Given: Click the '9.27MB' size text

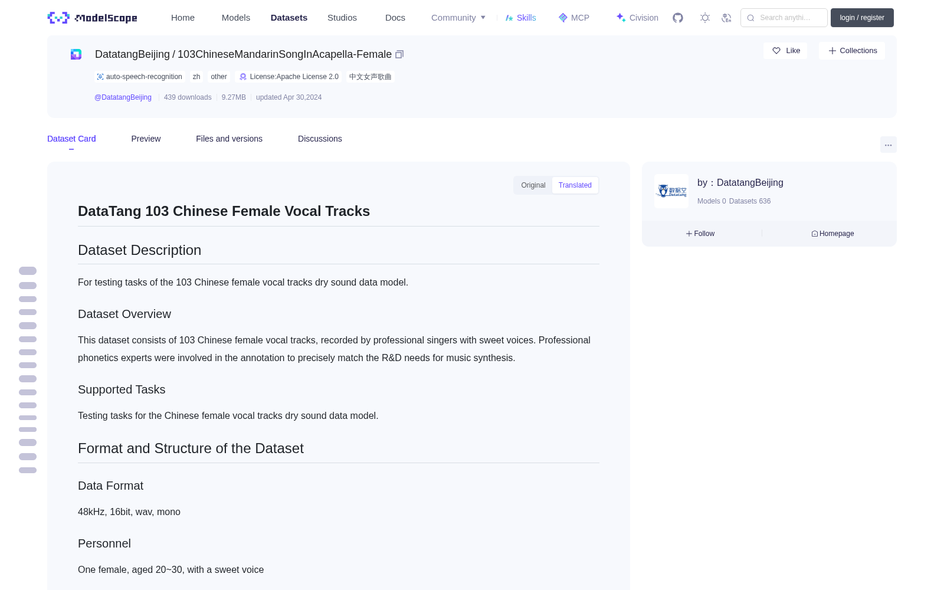Looking at the screenshot, I should [x=234, y=97].
